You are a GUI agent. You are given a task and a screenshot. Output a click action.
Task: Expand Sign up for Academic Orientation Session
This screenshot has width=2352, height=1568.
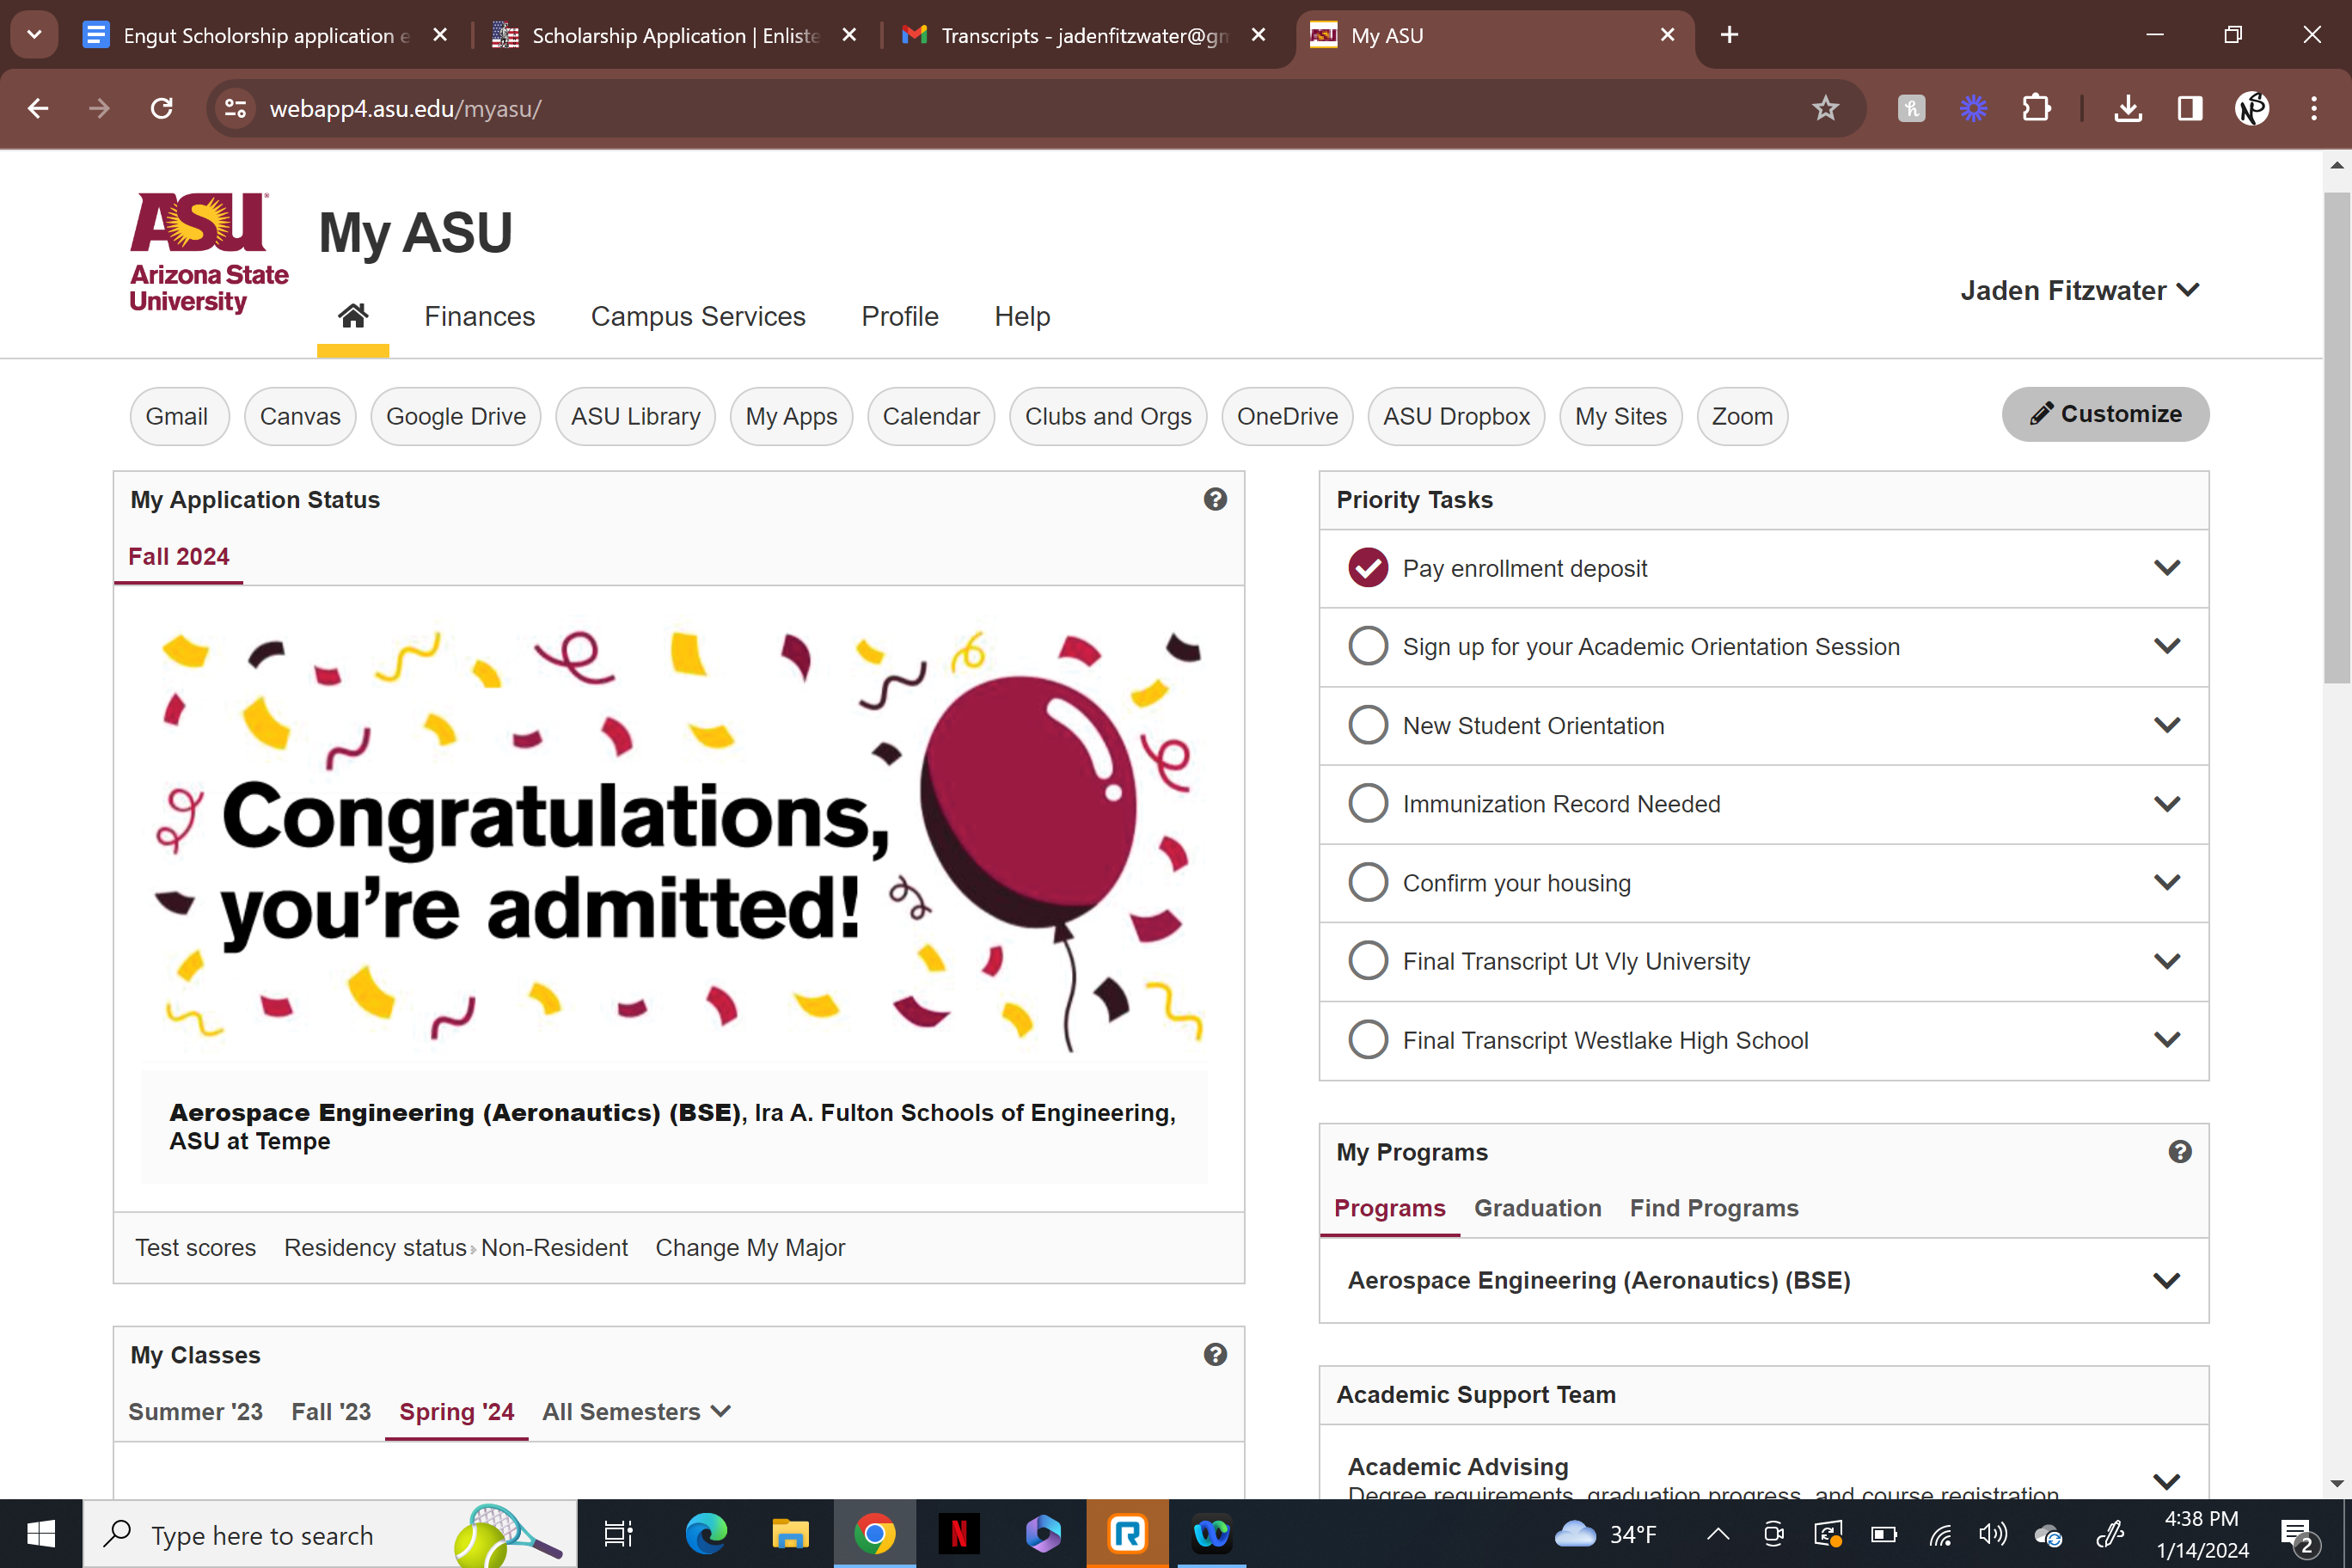click(x=2166, y=646)
